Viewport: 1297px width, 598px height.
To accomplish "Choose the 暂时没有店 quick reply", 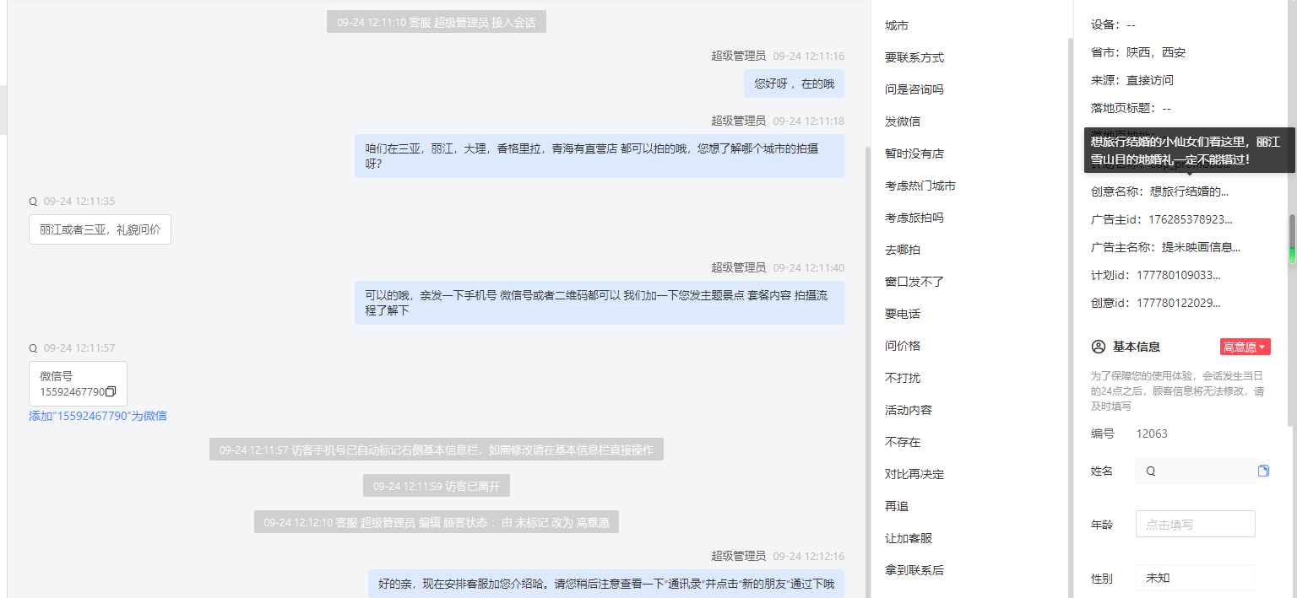I will 914,154.
